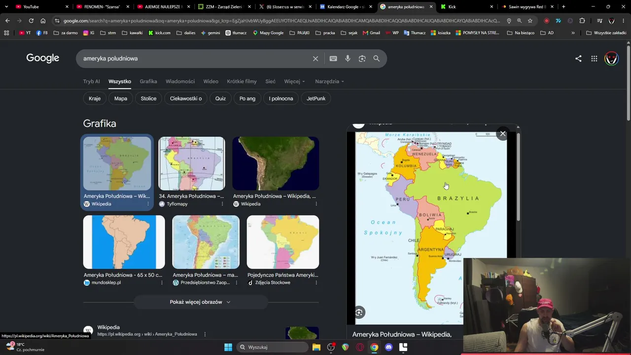Open the PAJĄKI bookmarks folder
The image size is (631, 355).
point(300,33)
